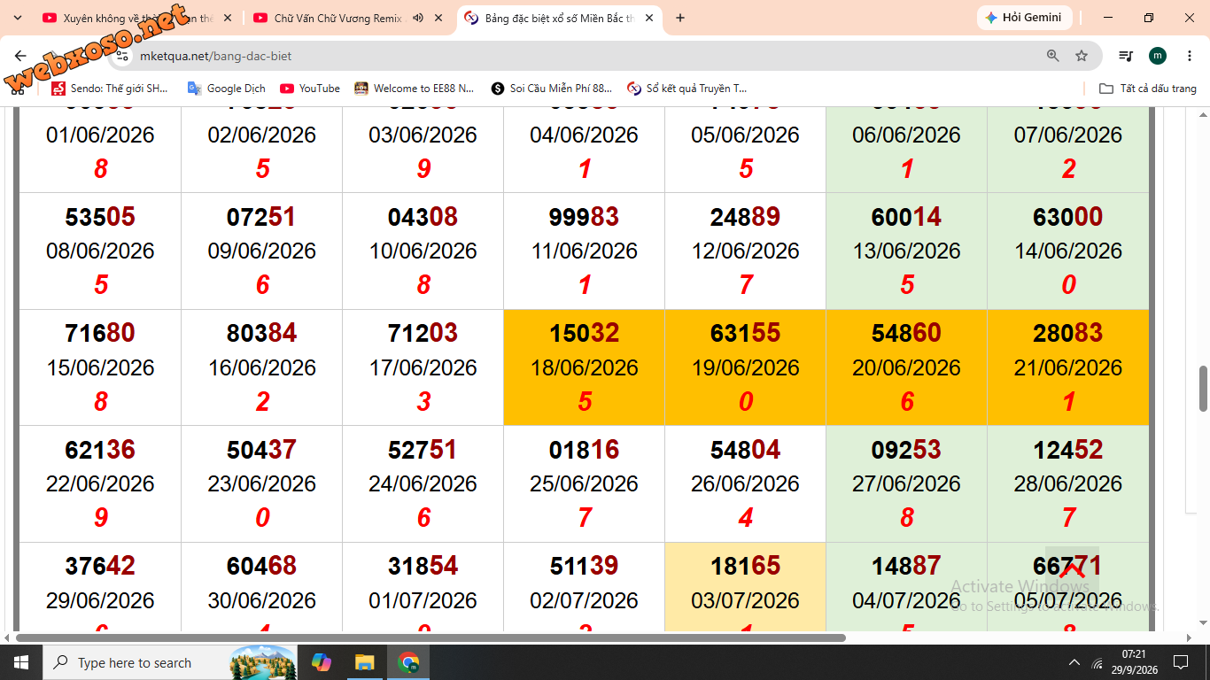Close the Bảng đặc biệt tab
The image size is (1210, 680).
(x=649, y=18)
